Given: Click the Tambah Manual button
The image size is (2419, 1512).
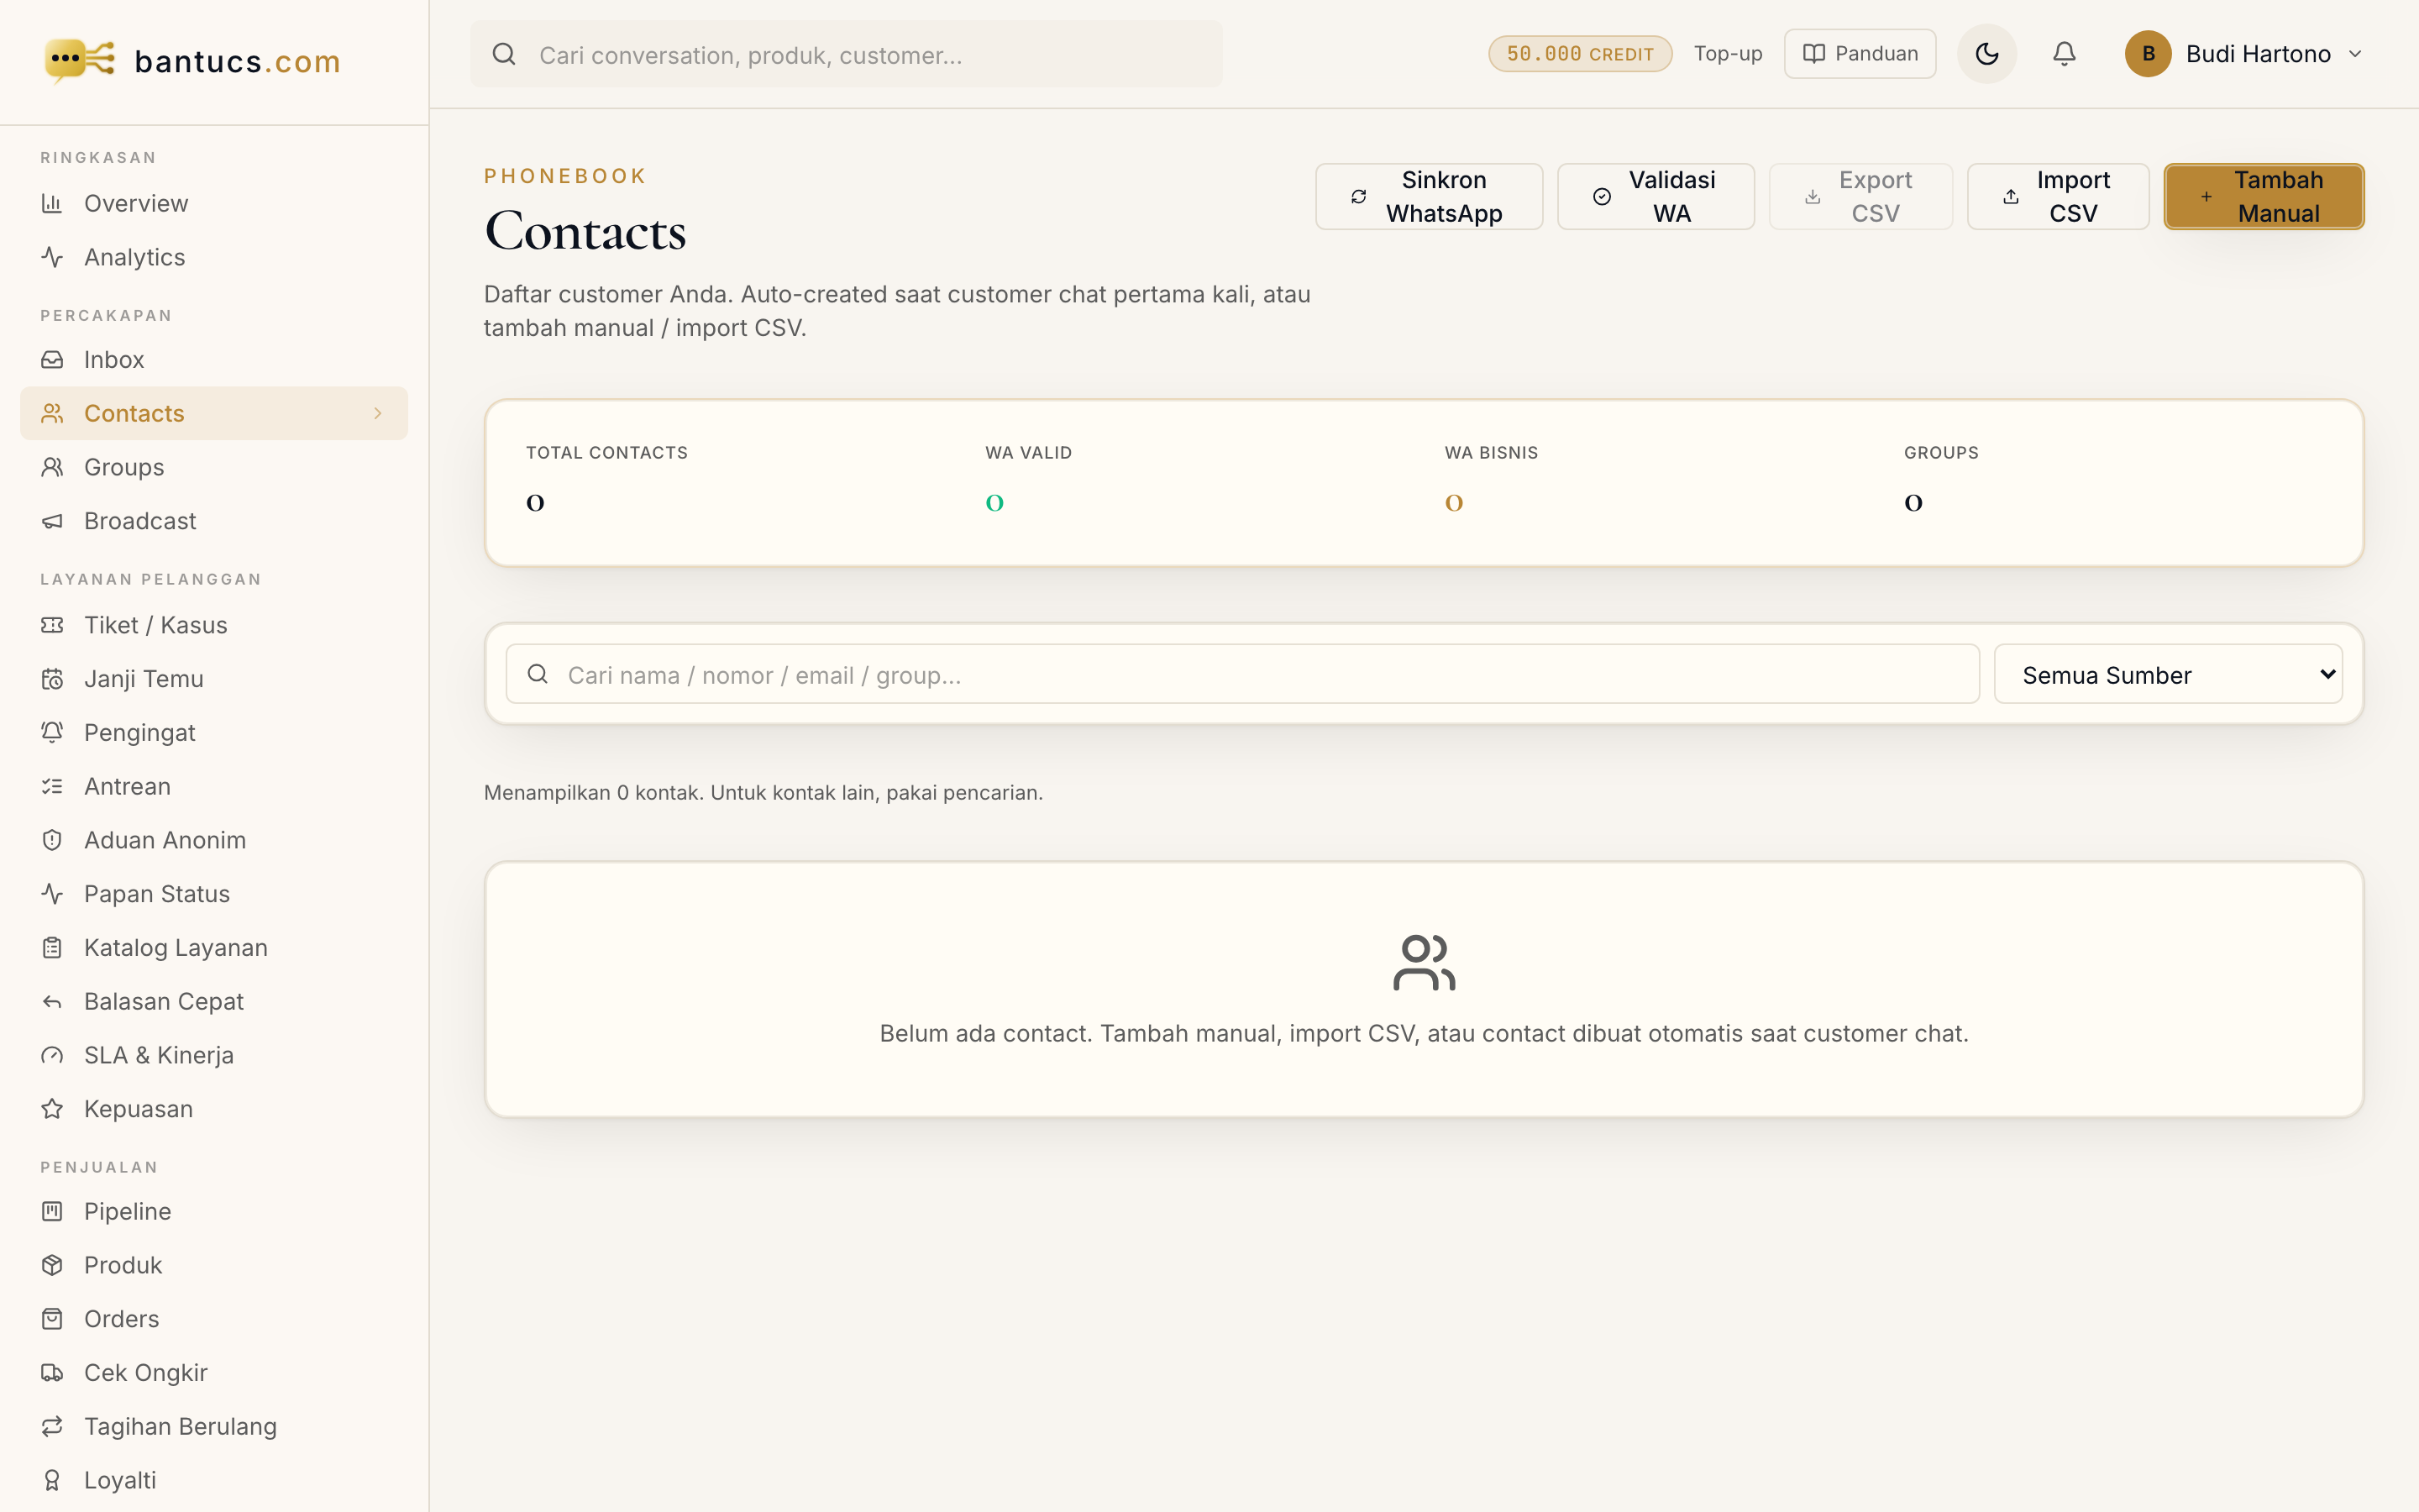Looking at the screenshot, I should [x=2264, y=197].
